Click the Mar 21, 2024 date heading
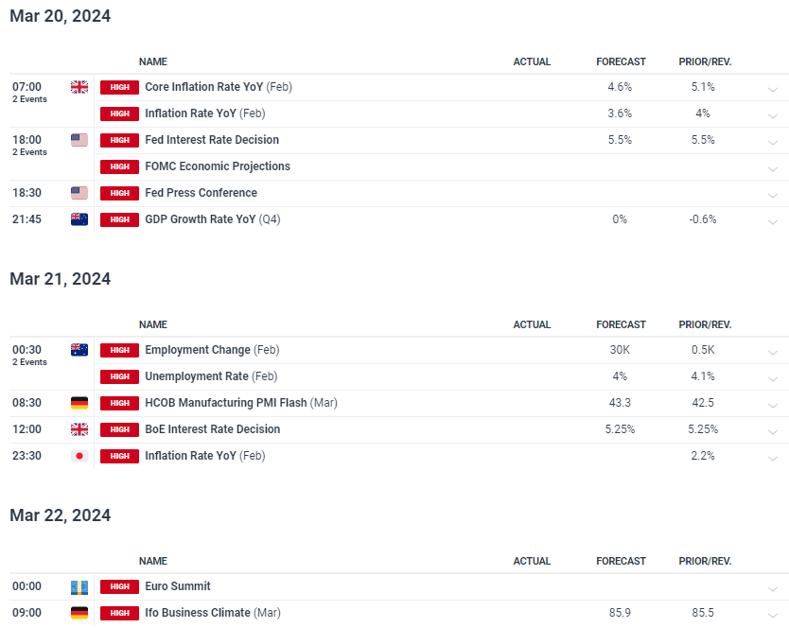This screenshot has width=789, height=628. pos(61,279)
